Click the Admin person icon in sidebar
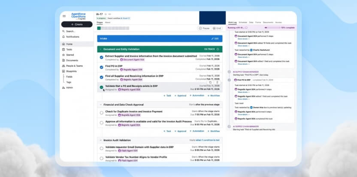The image size is (357, 177). point(64,88)
